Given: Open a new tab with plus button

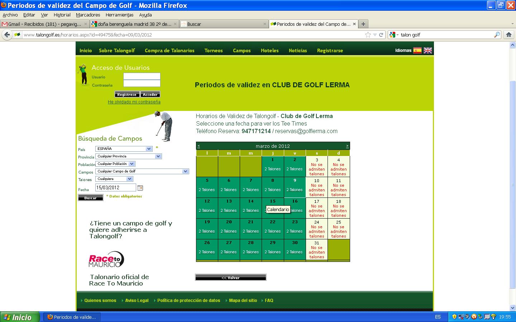Looking at the screenshot, I should (x=363, y=24).
